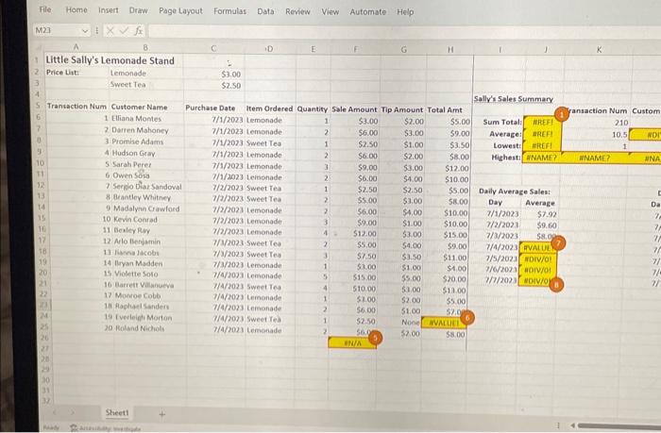Viewport: 661px width, 433px height.
Task: Select the Tip Amount cell containing None
Action: click(x=410, y=323)
